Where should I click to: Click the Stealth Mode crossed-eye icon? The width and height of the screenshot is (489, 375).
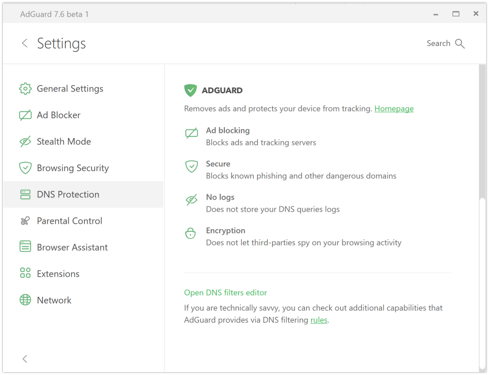coord(25,141)
